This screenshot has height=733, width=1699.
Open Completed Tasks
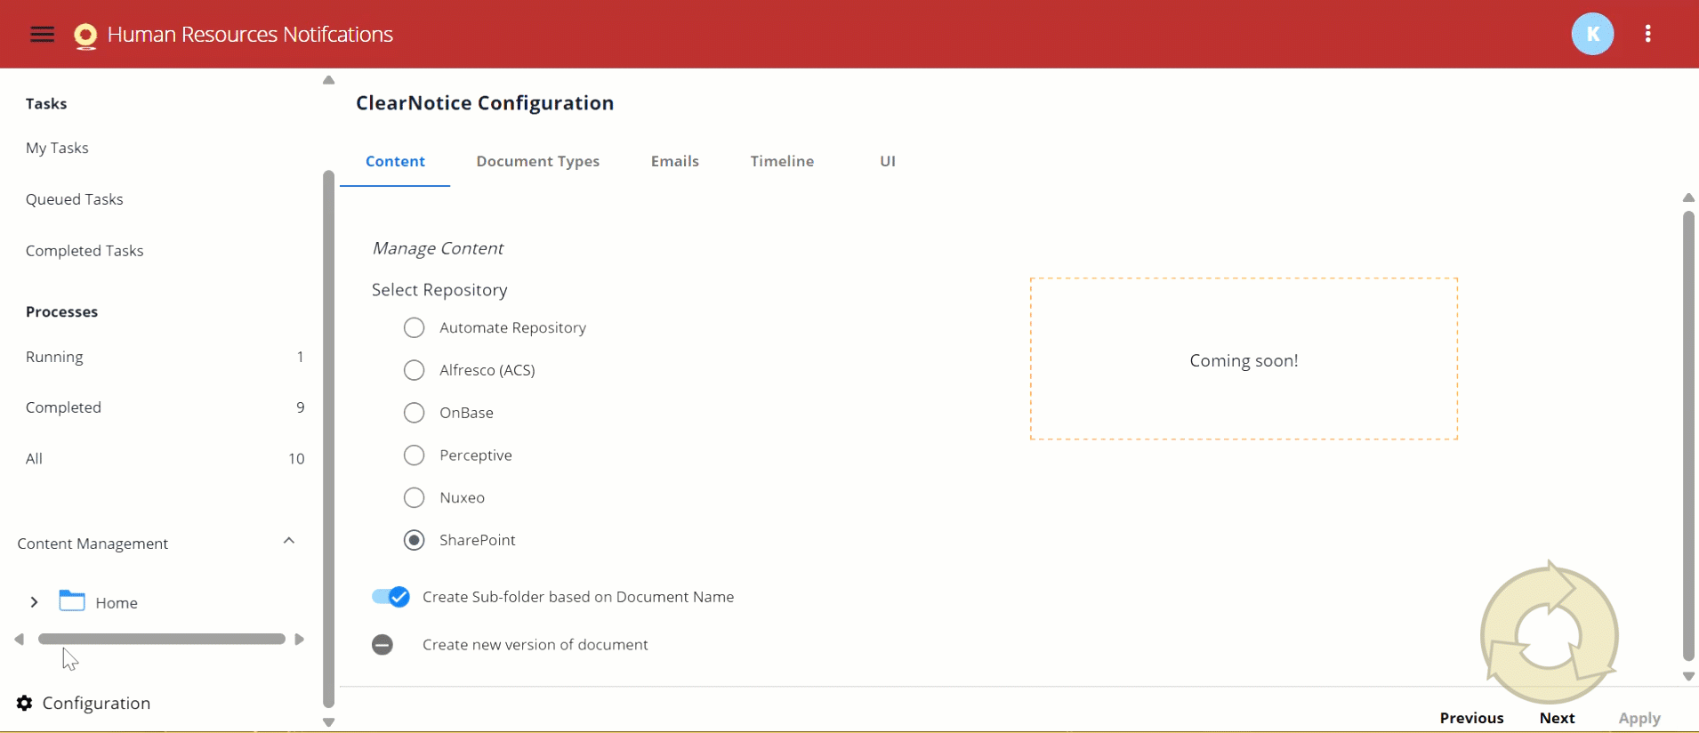tap(85, 251)
